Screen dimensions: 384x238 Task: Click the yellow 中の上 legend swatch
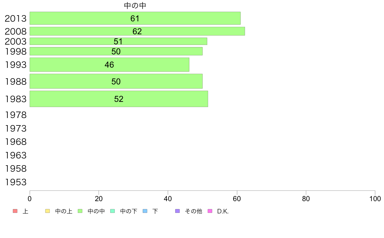[48, 211]
